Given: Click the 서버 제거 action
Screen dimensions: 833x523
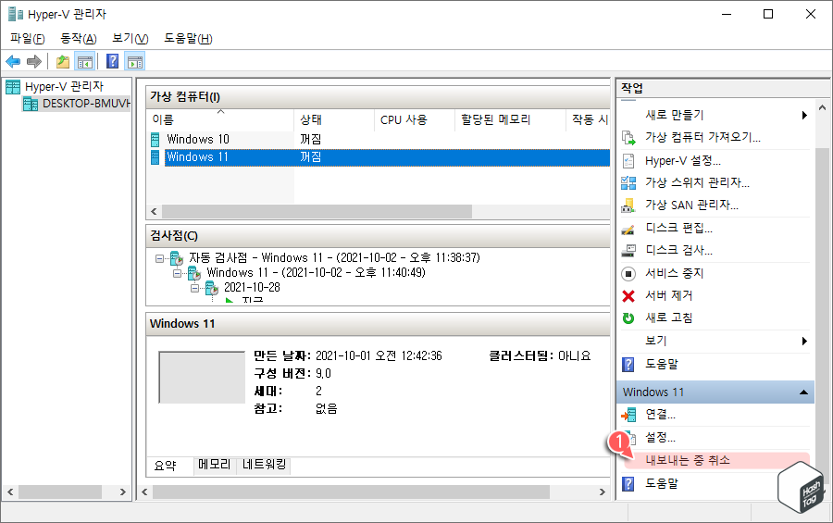Looking at the screenshot, I should (x=669, y=296).
